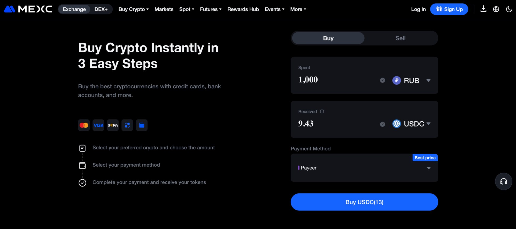
Task: Open the language globe icon
Action: pos(496,9)
